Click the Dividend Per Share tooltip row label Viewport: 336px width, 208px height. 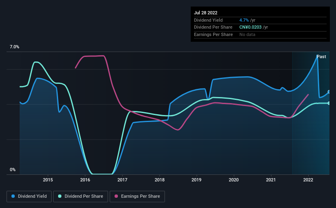click(x=213, y=27)
